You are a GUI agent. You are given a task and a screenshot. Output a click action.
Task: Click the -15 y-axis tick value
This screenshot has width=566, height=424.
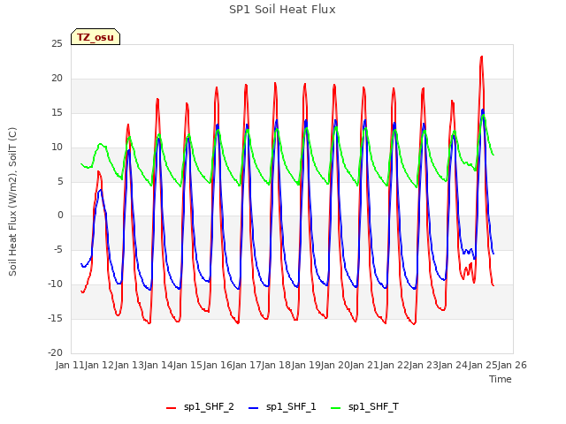(55, 318)
